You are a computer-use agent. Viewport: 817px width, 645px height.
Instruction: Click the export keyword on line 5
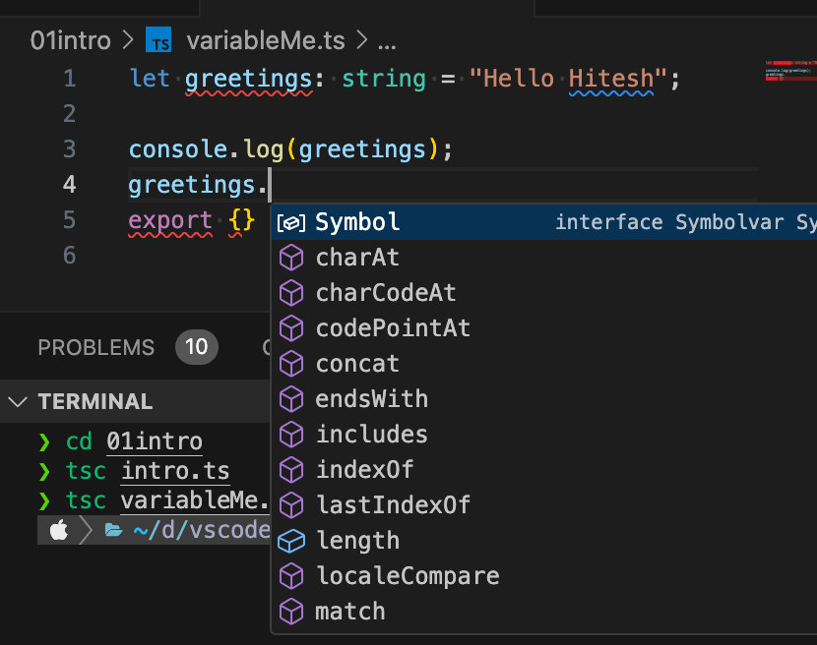(x=170, y=221)
